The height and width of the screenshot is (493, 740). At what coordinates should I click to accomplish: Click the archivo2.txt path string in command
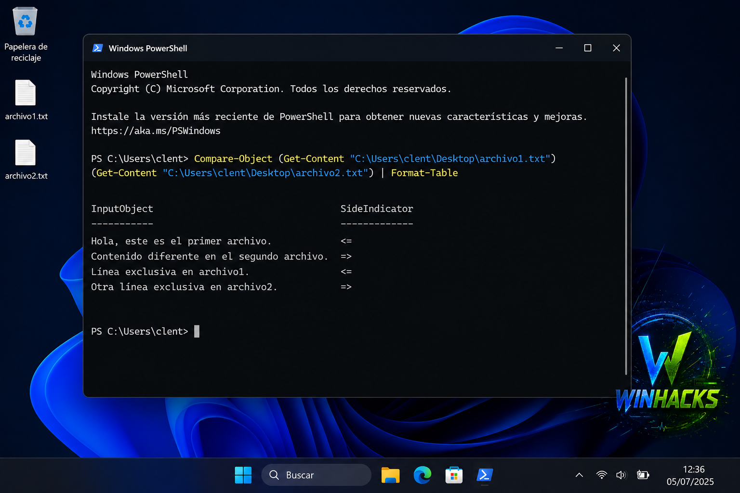pos(265,173)
